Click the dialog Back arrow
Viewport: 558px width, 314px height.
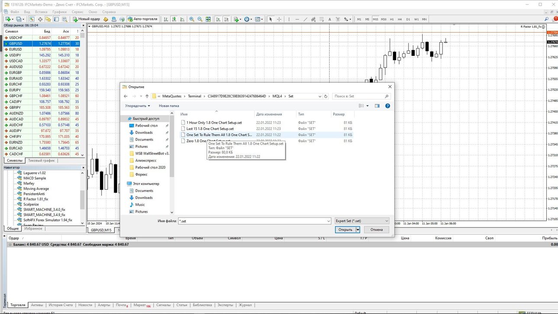coord(125,96)
